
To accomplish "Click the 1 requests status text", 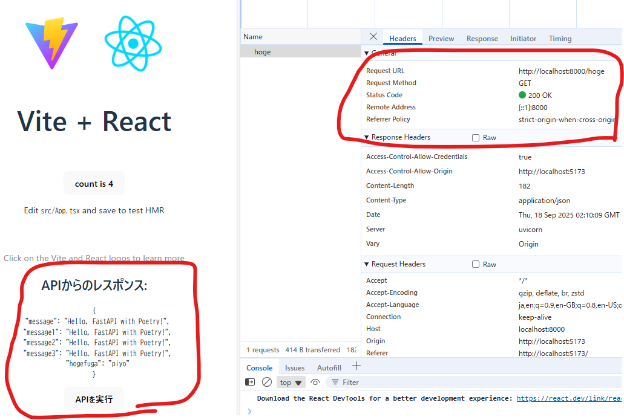I will [x=263, y=350].
